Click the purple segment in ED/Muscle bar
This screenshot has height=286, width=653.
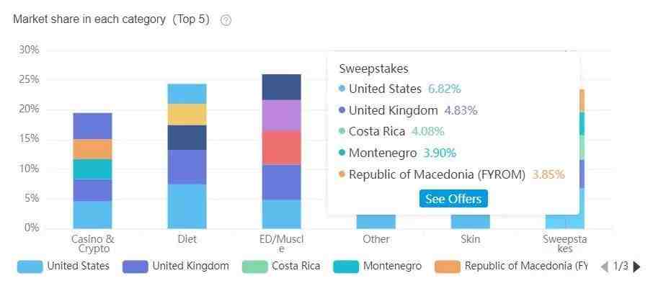(x=282, y=115)
